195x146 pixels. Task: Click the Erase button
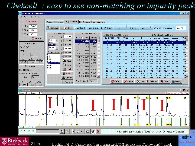[x=67, y=65]
